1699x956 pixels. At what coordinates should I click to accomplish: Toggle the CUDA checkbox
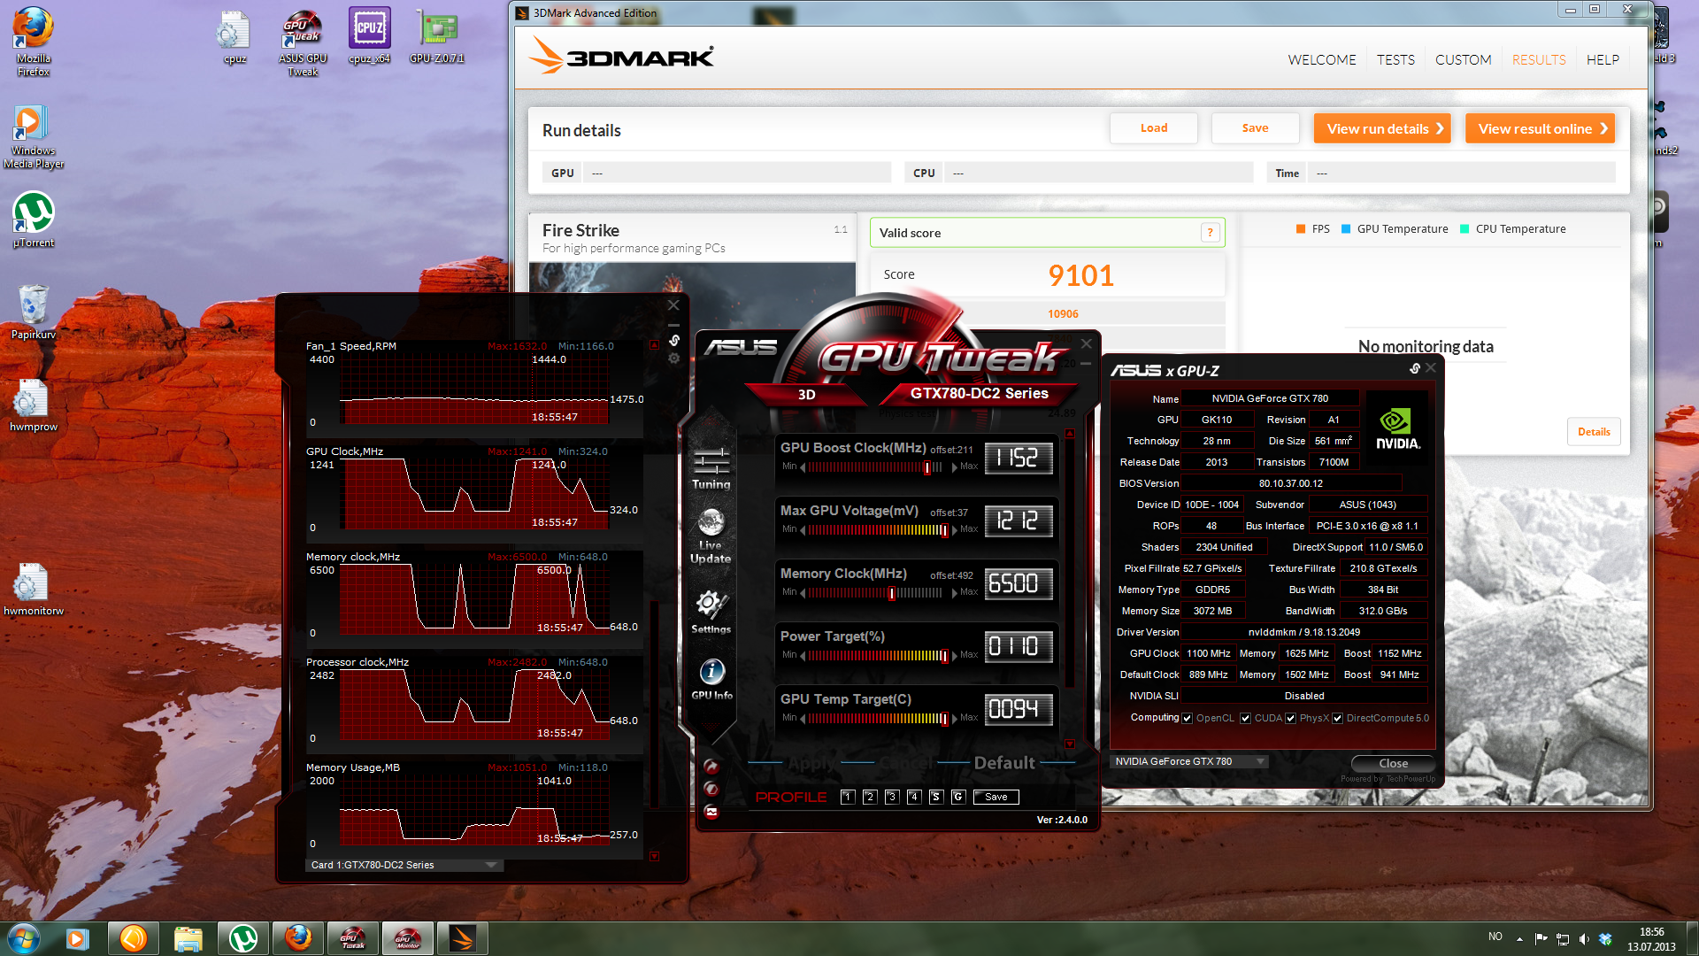1245,718
